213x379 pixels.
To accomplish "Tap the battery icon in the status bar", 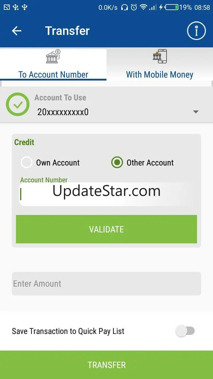I will pos(172,7).
